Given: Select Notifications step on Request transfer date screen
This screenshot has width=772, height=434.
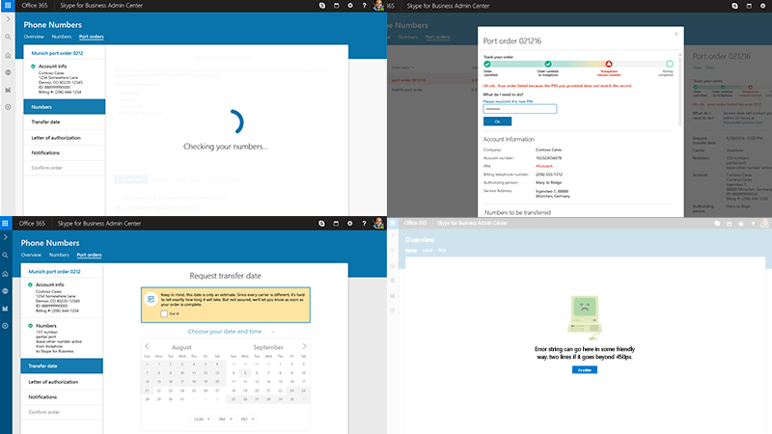Looking at the screenshot, I should [62, 397].
